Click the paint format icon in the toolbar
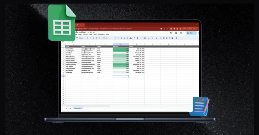The image size is (259, 135). click(x=77, y=38)
